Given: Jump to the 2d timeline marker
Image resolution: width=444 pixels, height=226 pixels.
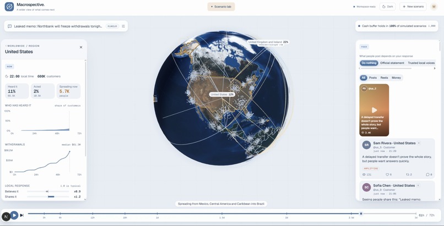Looking at the screenshot, I should 286,214.
